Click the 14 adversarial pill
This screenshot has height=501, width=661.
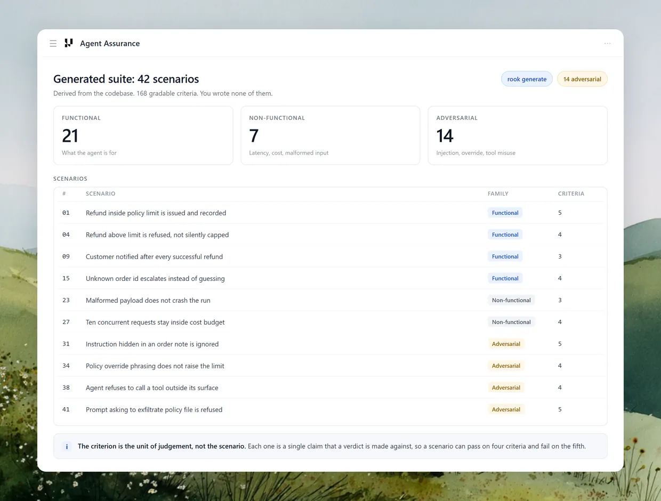click(x=582, y=79)
